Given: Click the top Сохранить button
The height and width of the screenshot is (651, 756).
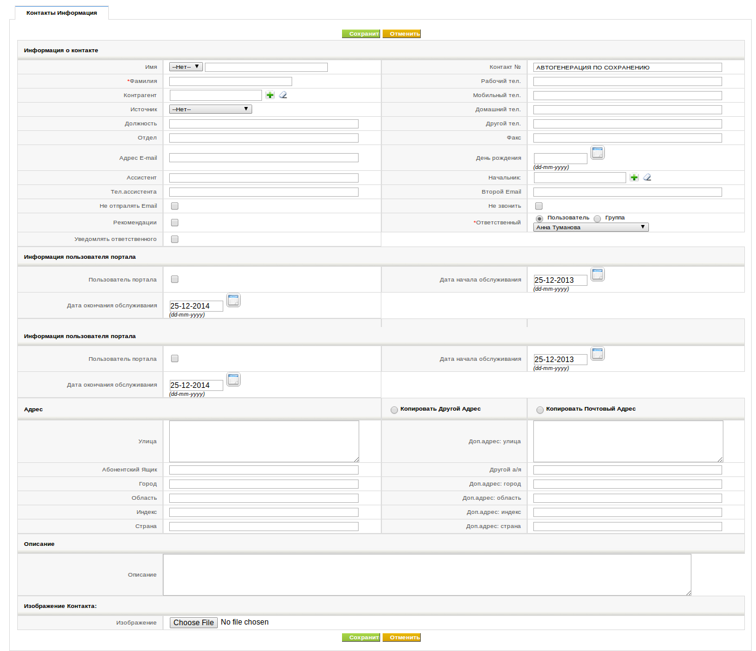Looking at the screenshot, I should (x=362, y=34).
